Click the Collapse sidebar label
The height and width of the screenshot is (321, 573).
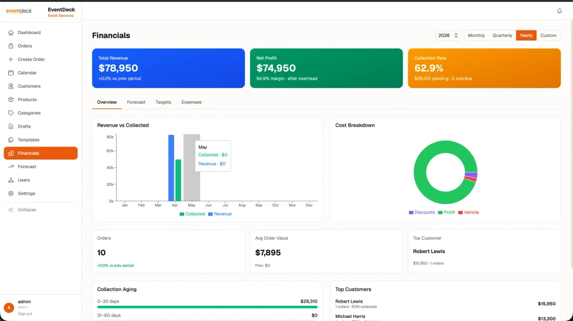click(27, 210)
